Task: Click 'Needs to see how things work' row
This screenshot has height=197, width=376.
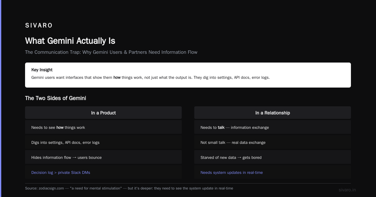Action: click(103, 128)
